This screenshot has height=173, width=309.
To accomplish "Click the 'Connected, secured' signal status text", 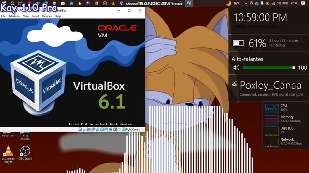I will tap(271, 94).
